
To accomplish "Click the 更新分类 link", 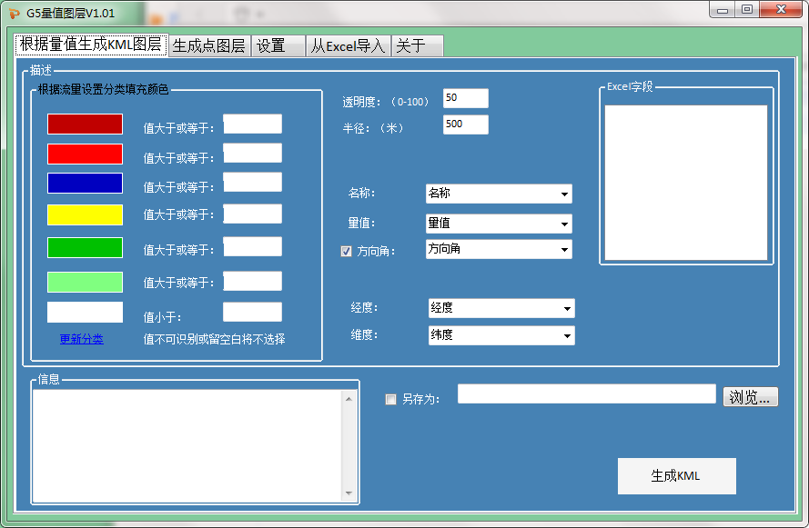I will (82, 339).
